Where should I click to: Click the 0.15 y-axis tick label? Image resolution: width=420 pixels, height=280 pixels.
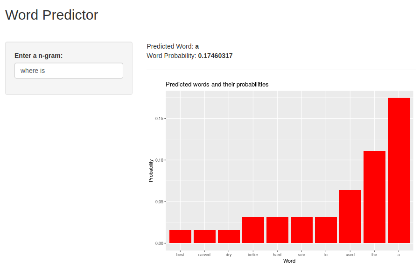coord(159,118)
